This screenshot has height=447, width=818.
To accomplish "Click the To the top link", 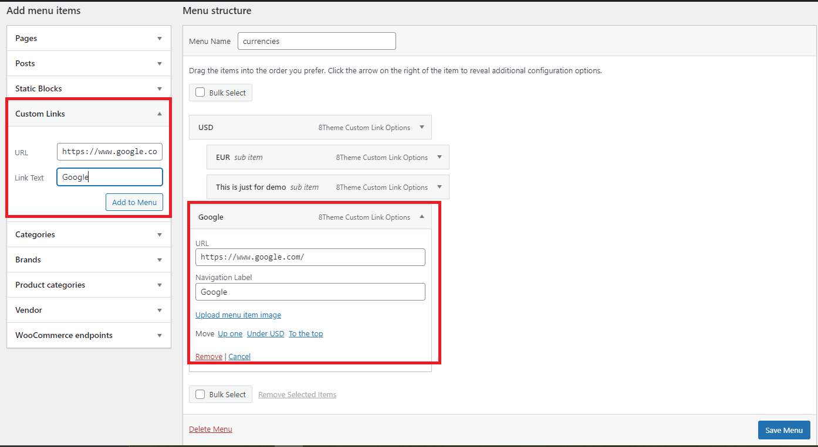I will [306, 334].
